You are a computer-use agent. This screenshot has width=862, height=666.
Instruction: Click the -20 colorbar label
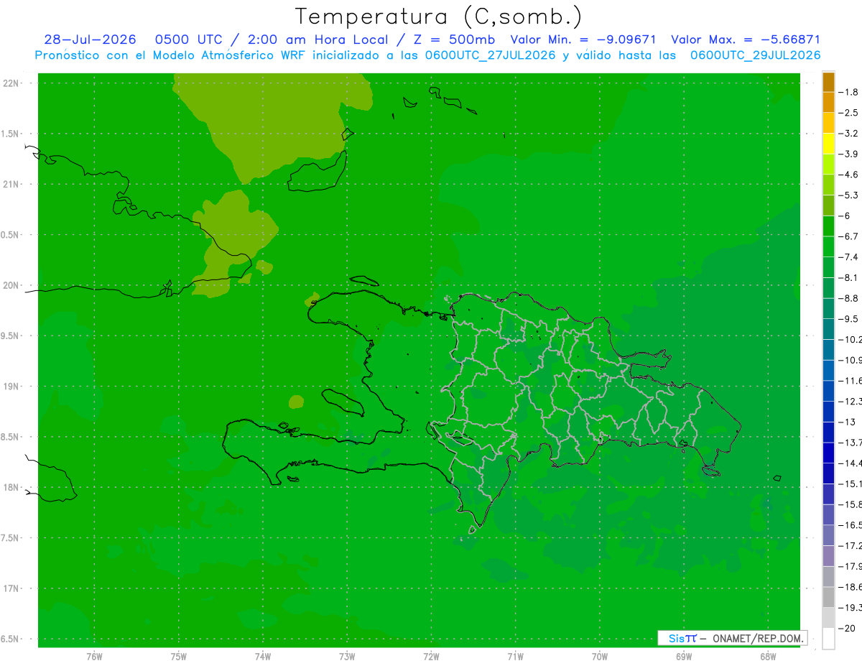point(847,628)
